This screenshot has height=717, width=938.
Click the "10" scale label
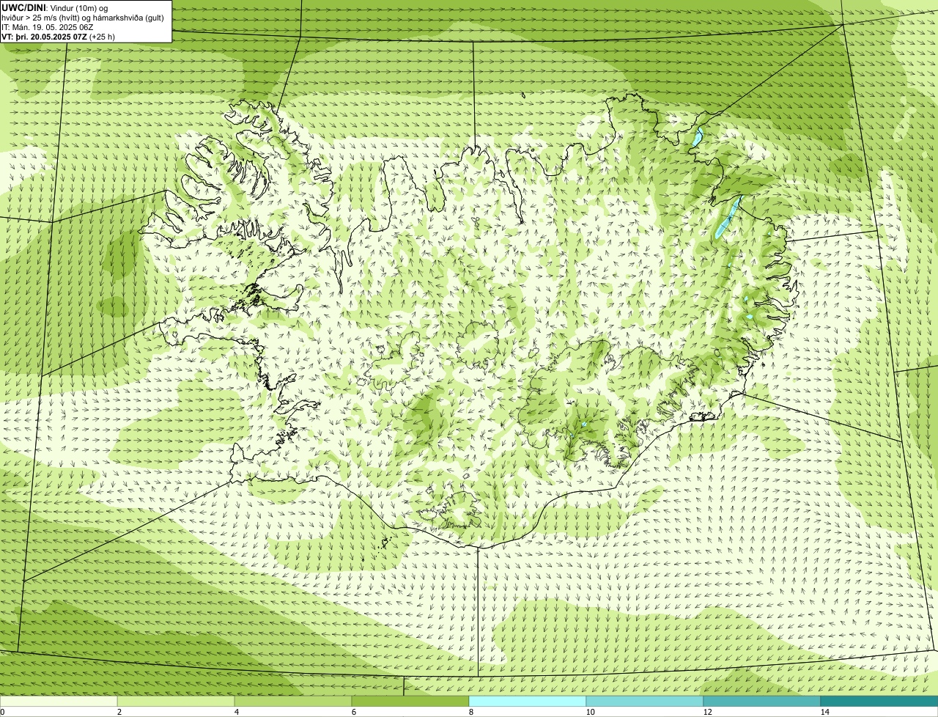click(x=590, y=712)
